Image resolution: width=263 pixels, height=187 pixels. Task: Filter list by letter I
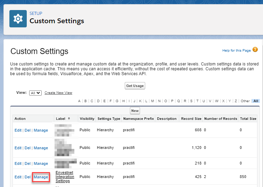click(129, 101)
